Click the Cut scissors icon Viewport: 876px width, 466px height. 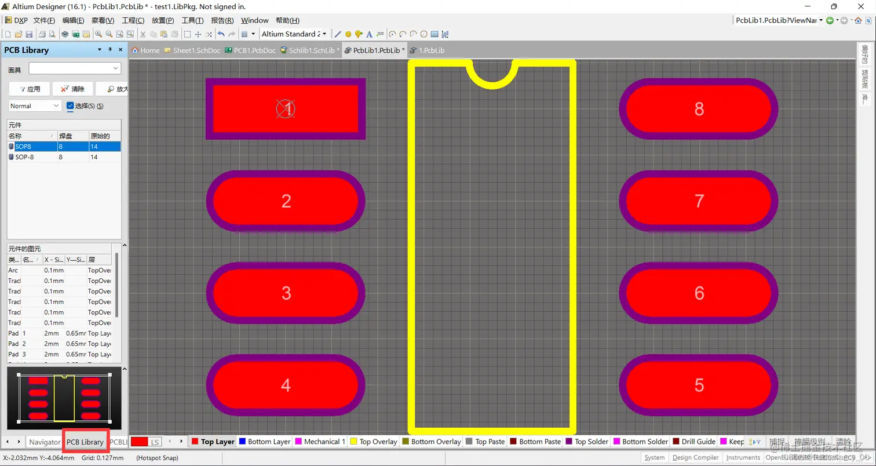(143, 34)
